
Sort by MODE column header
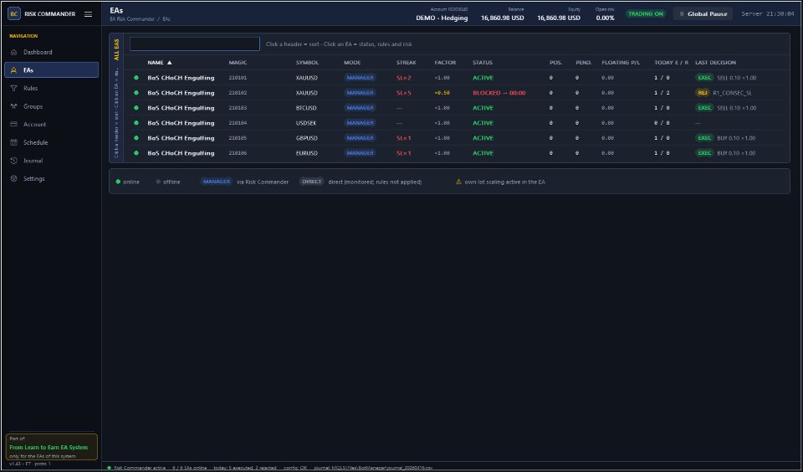coord(352,63)
